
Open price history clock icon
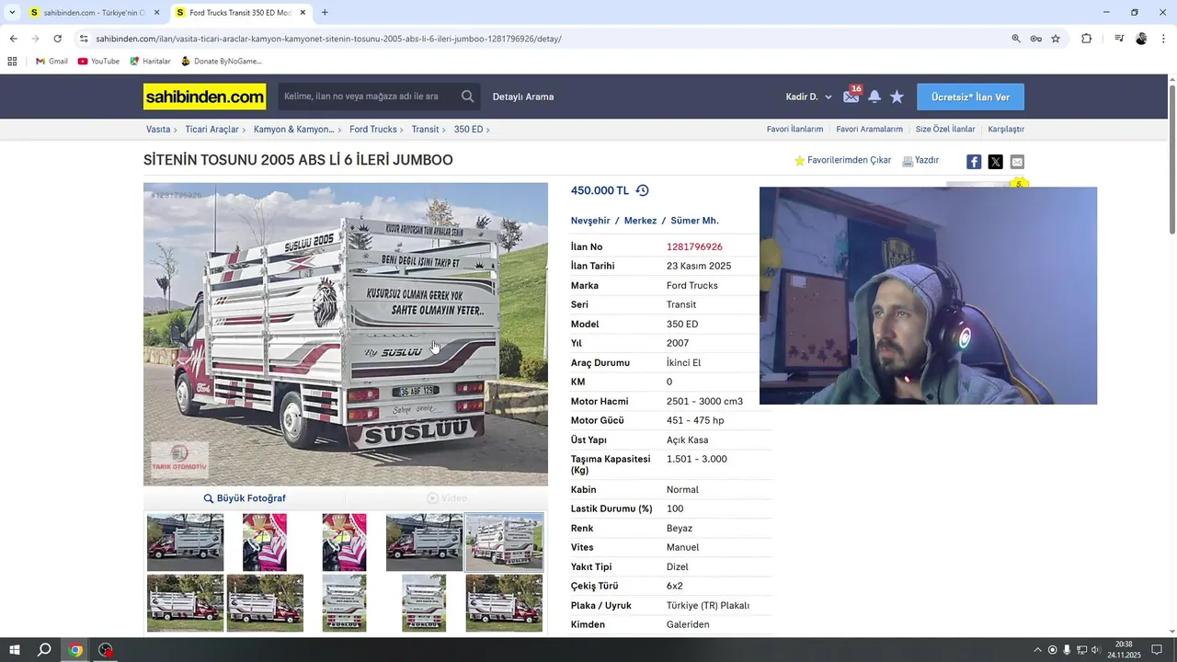[642, 190]
